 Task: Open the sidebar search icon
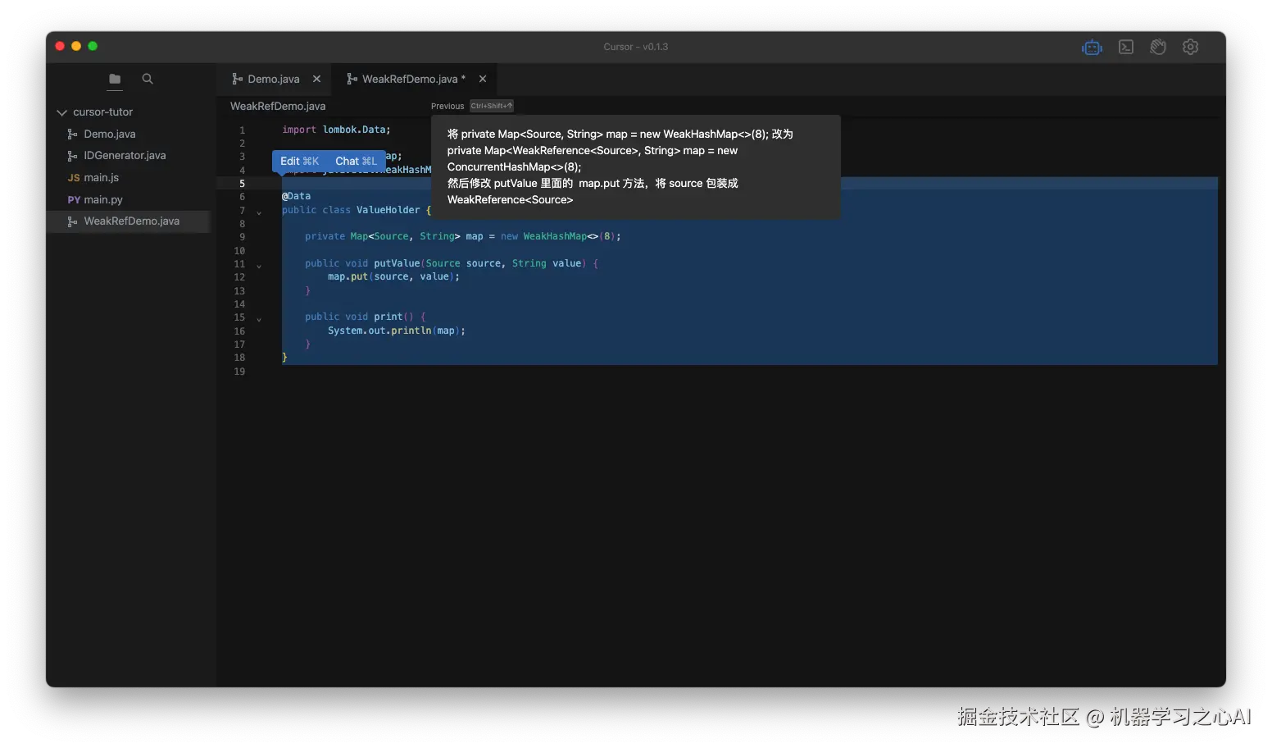pos(147,80)
